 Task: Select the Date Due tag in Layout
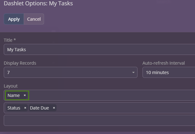click(39, 108)
